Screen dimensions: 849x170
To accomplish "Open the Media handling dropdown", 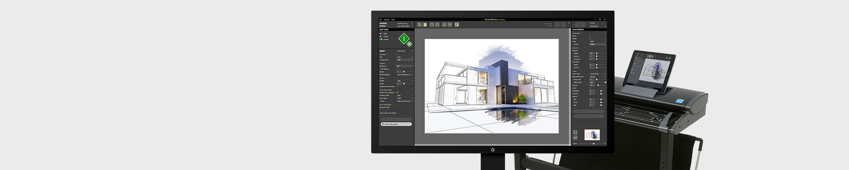I will (405, 75).
